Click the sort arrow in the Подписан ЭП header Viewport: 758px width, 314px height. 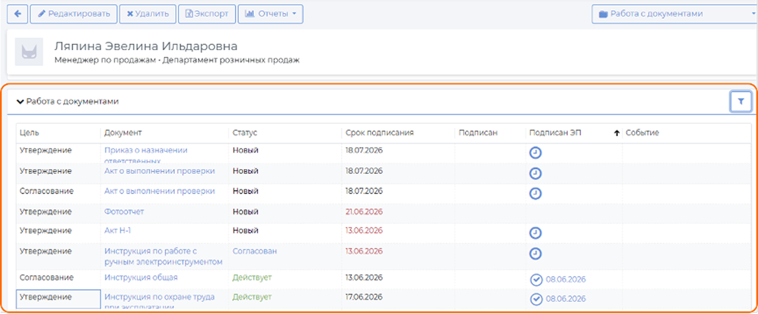(x=616, y=133)
